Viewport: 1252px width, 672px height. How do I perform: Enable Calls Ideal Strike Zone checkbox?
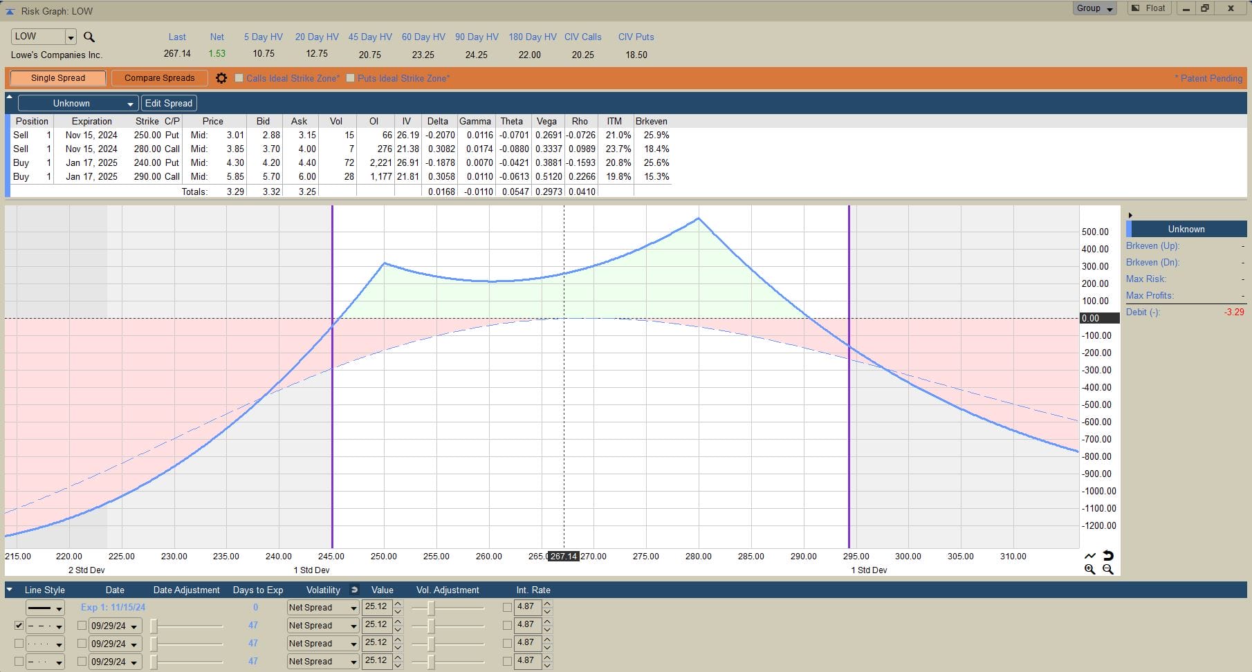[x=239, y=78]
